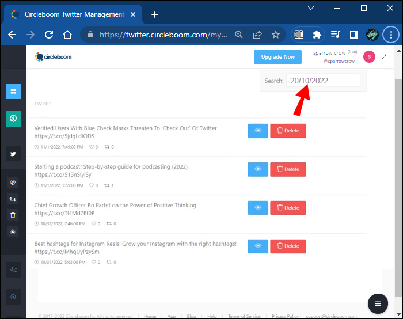Click the 10/31/2022, 5:03:00 PM timestamp
Viewport: 403px width, 319px height.
click(x=63, y=262)
